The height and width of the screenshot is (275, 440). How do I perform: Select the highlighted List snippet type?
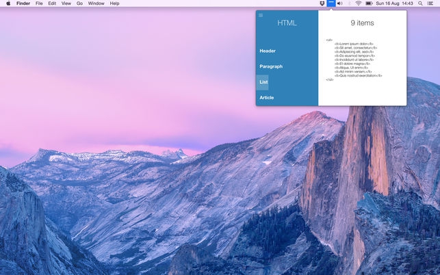262,82
